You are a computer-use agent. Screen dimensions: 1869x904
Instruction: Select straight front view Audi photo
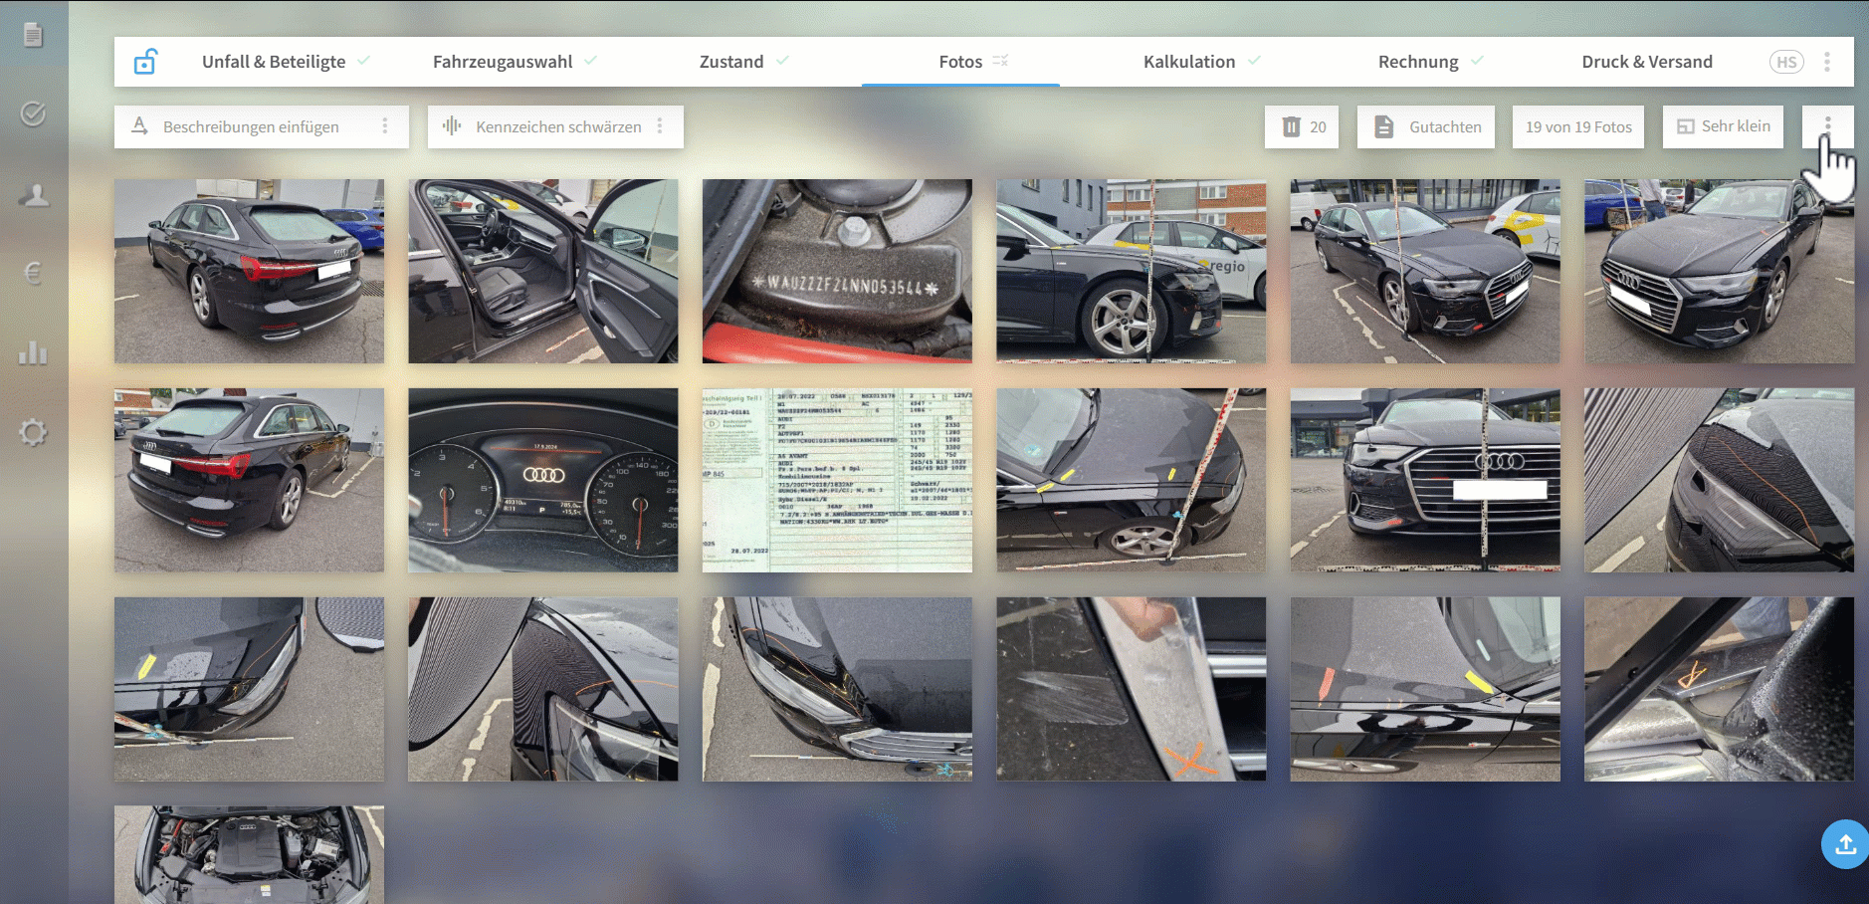pos(1425,480)
